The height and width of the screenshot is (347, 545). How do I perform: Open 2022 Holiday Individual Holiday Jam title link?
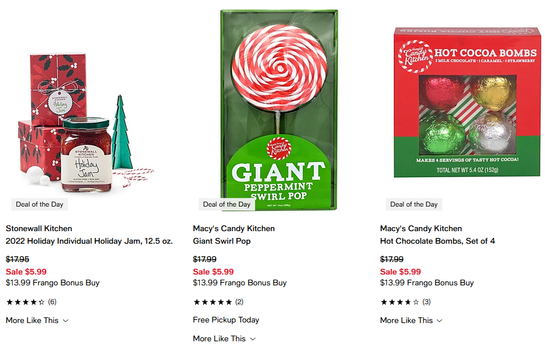tap(89, 241)
